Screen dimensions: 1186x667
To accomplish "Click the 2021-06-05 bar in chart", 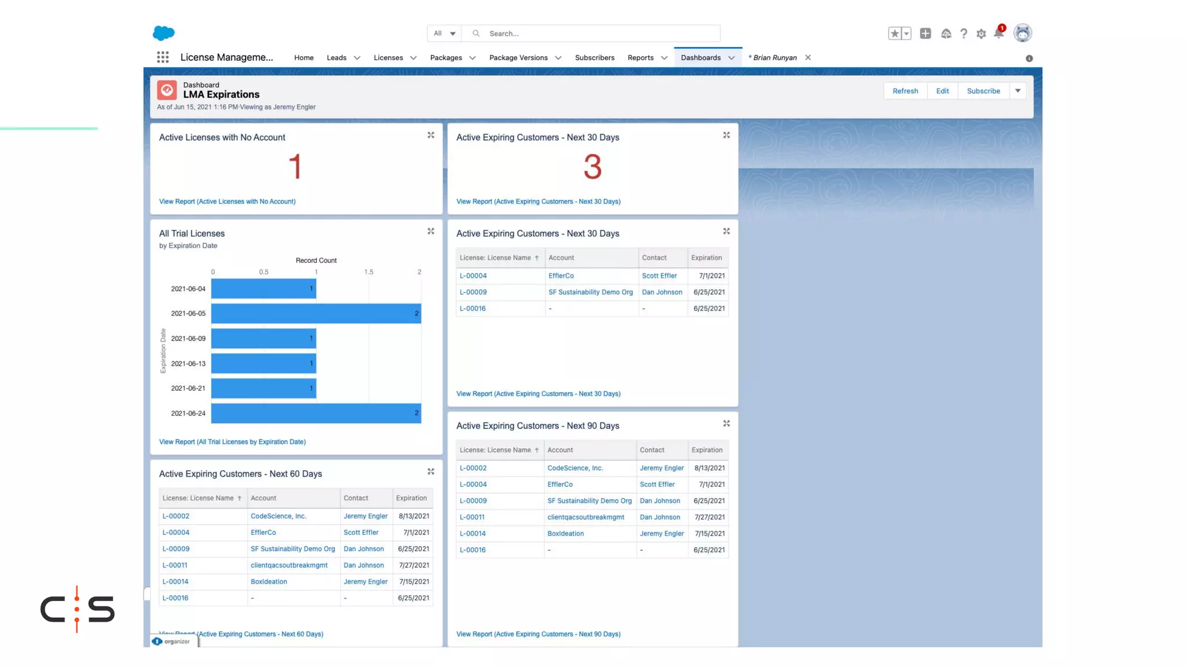I will tap(316, 314).
